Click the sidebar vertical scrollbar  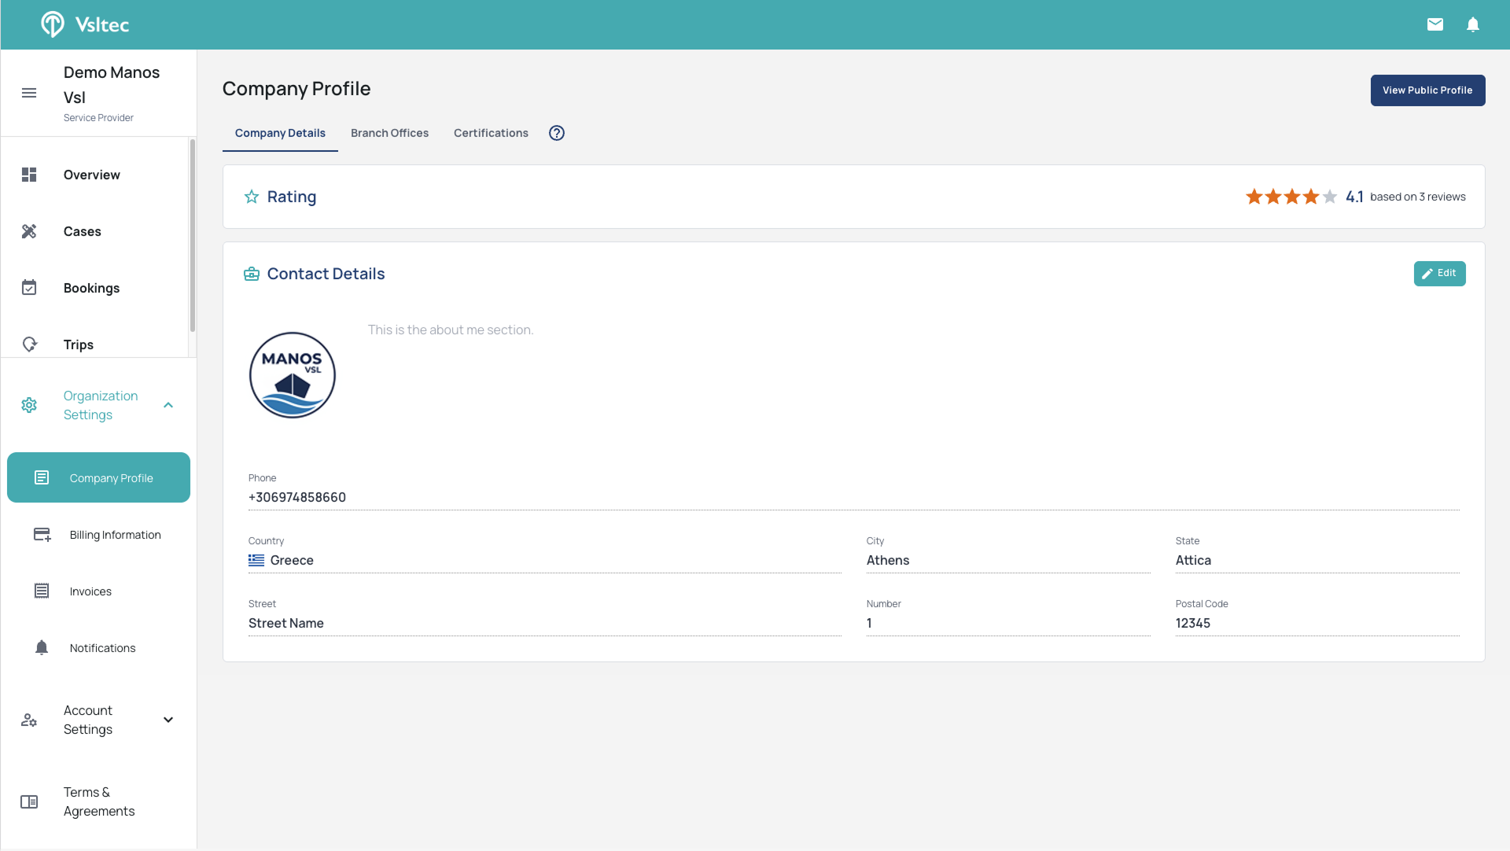point(192,236)
